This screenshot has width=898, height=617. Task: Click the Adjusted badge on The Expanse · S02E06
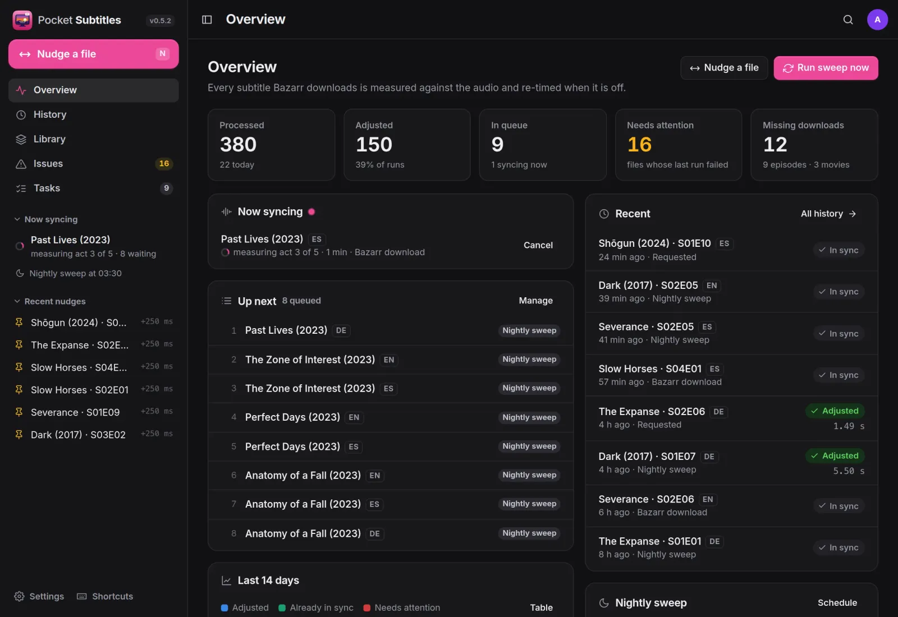coord(835,411)
